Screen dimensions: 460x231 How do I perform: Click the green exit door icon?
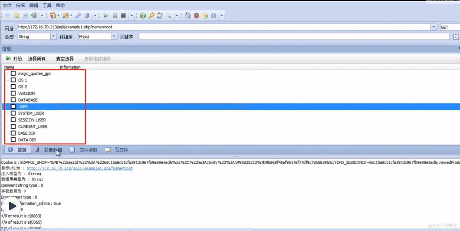(33, 16)
